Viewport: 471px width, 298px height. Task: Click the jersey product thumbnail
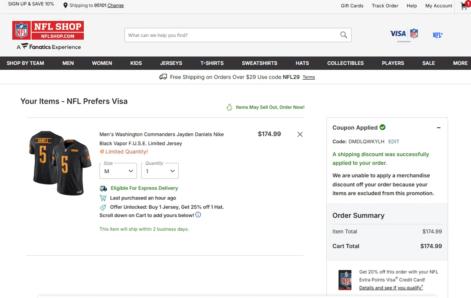tap(60, 163)
